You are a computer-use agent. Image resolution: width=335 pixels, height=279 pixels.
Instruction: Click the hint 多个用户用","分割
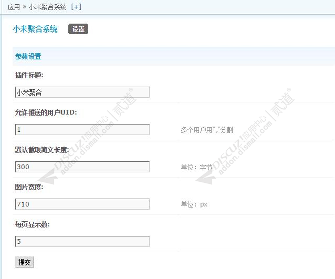(x=206, y=130)
